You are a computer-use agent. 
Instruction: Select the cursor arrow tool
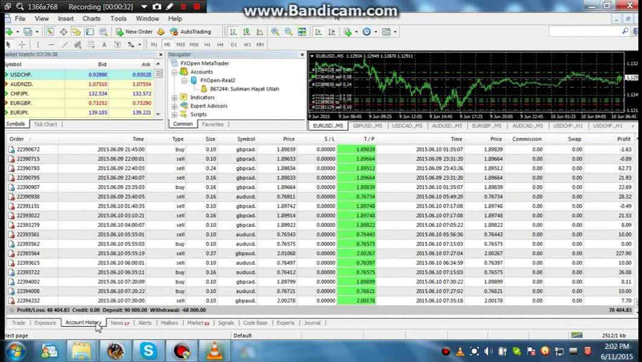point(8,44)
